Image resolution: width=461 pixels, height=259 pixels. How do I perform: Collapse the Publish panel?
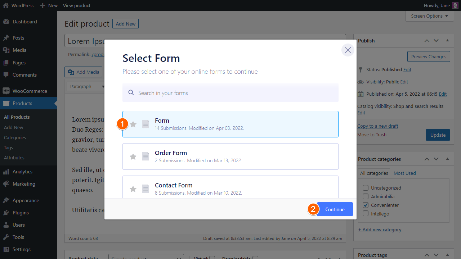[447, 41]
